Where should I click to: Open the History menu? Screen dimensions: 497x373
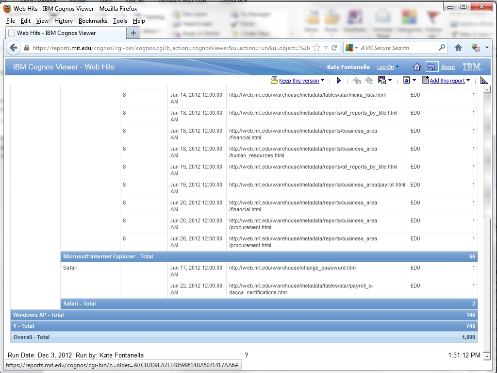(x=63, y=21)
